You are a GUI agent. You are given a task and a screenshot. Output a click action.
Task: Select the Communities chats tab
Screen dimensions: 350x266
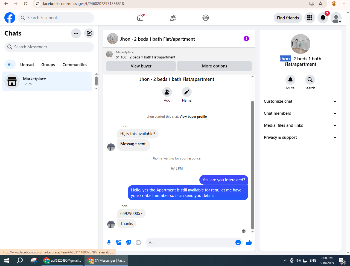click(x=75, y=65)
